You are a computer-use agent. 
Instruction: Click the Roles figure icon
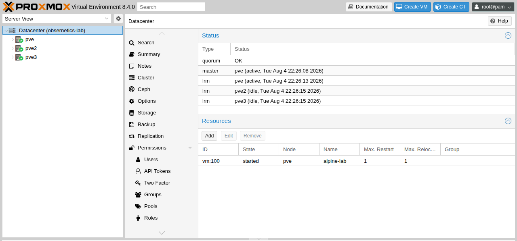point(138,218)
